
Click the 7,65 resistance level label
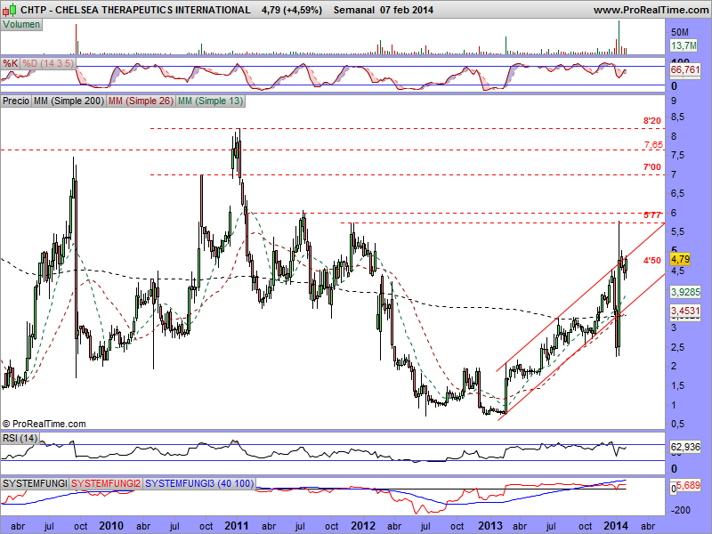tap(653, 145)
